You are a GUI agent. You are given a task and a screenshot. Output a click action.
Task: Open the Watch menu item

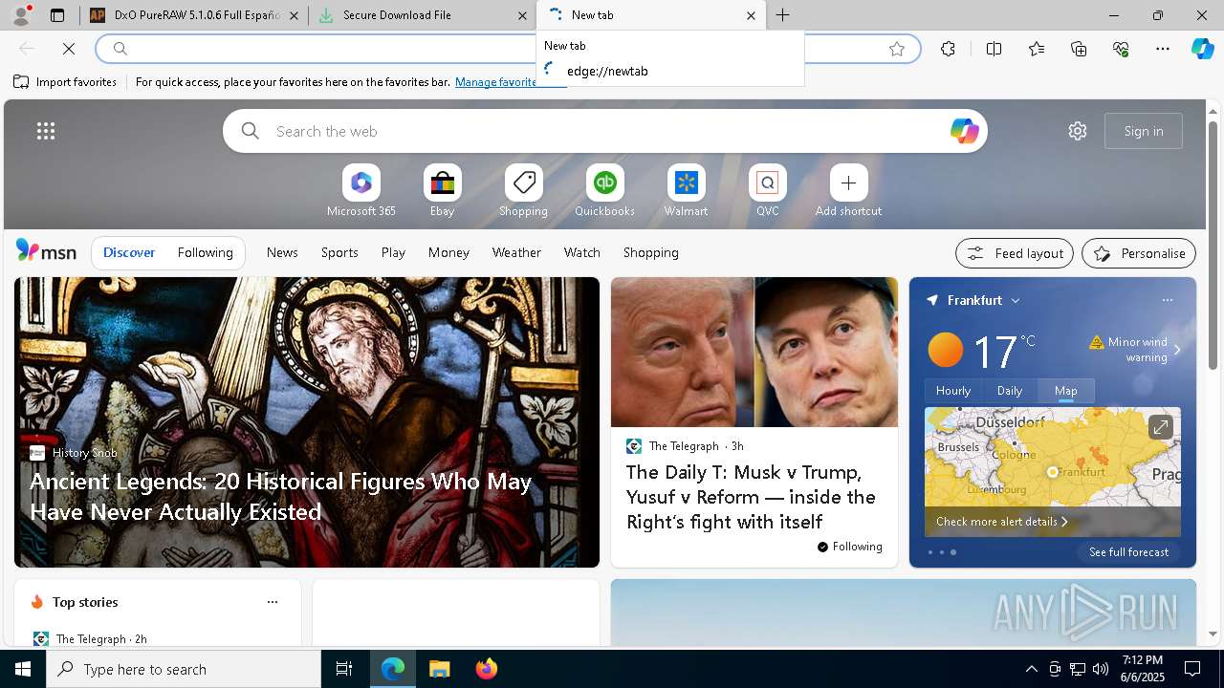pyautogui.click(x=582, y=252)
